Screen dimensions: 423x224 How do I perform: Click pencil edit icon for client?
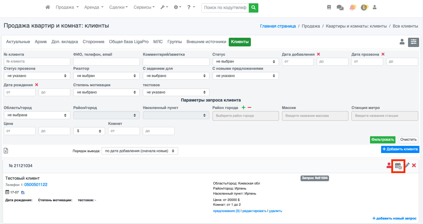tap(407, 165)
